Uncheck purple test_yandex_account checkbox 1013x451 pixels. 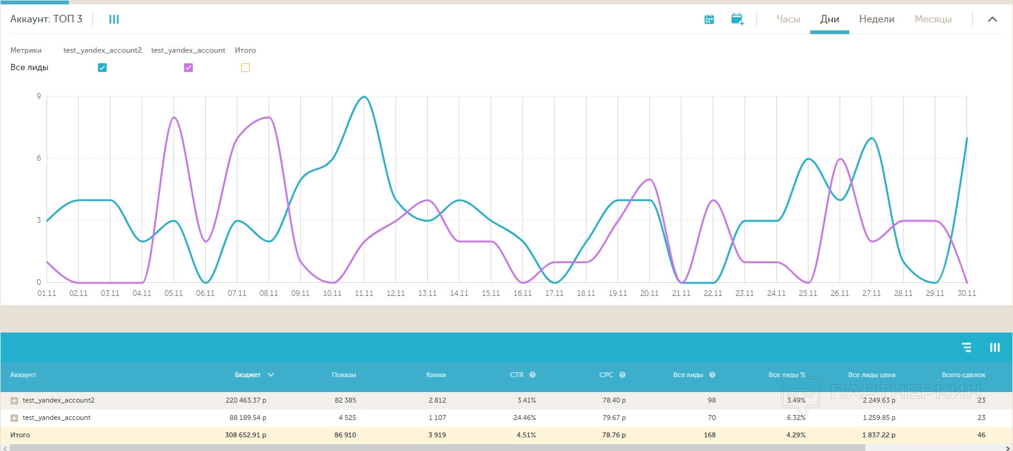pos(188,68)
